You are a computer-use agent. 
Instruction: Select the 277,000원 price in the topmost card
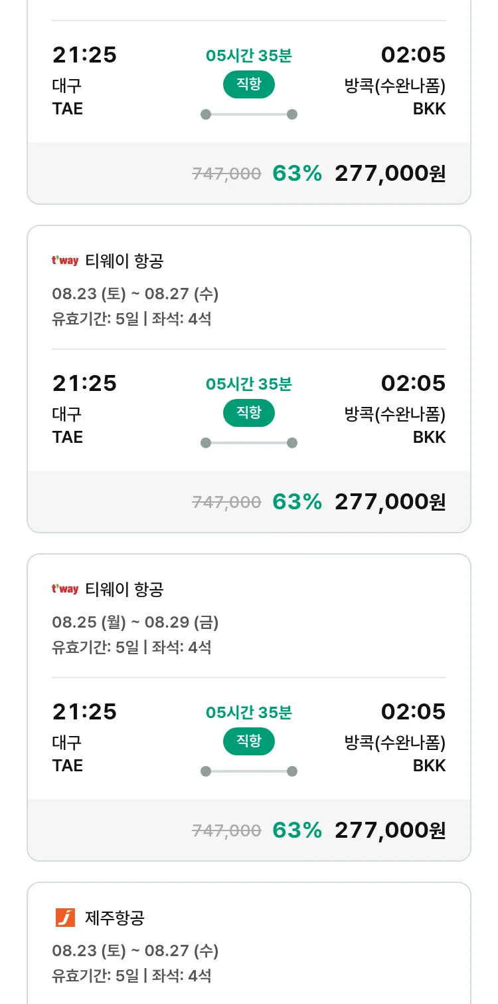[390, 174]
